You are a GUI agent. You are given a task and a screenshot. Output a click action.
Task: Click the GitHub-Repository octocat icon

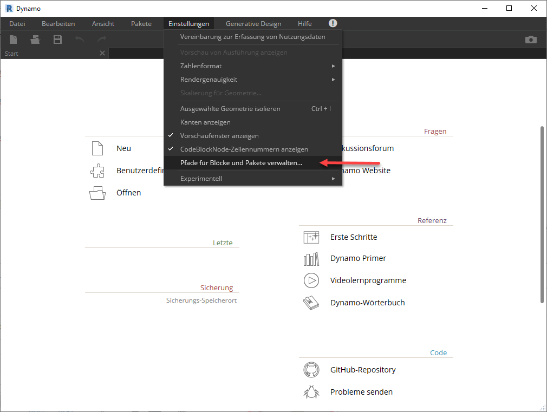[311, 370]
